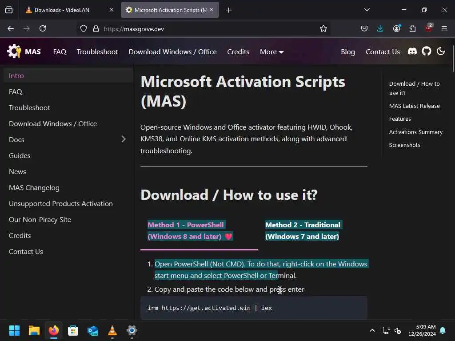View site security padlock information
The image size is (455, 341).
tap(96, 29)
